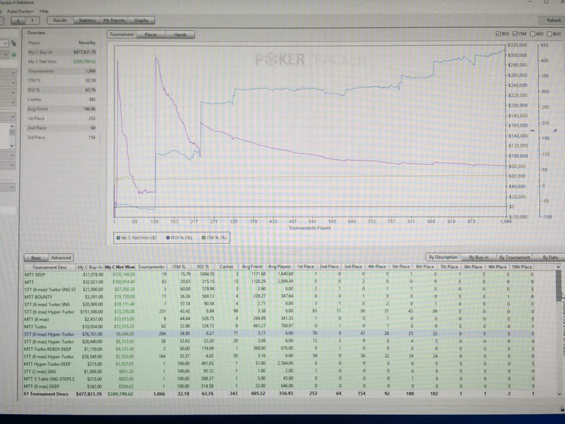Select the MTT Turbo REBUY DEEP row
565x424 pixels.
coord(279,349)
